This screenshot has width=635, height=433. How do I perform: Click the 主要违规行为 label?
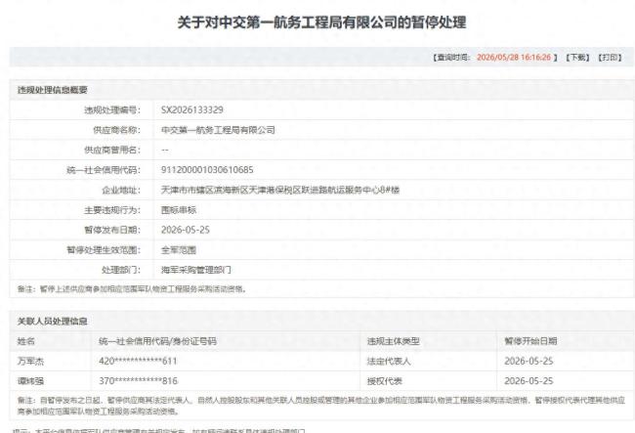coord(112,210)
